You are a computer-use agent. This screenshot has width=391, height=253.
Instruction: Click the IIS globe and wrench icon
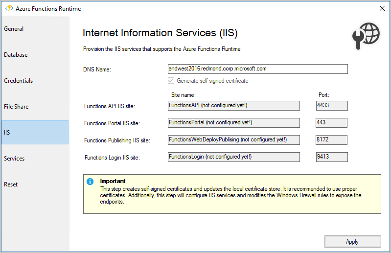click(366, 36)
